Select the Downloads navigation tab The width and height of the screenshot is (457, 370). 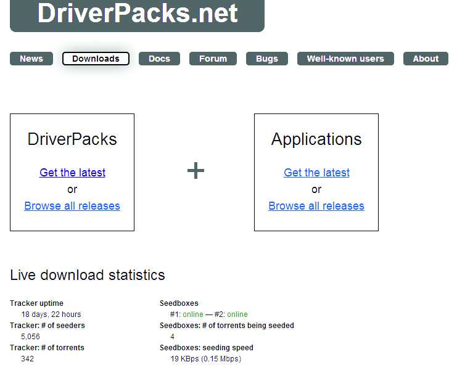96,59
